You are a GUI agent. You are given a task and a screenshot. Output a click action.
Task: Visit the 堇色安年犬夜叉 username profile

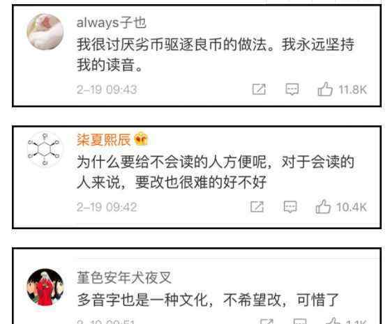124,277
